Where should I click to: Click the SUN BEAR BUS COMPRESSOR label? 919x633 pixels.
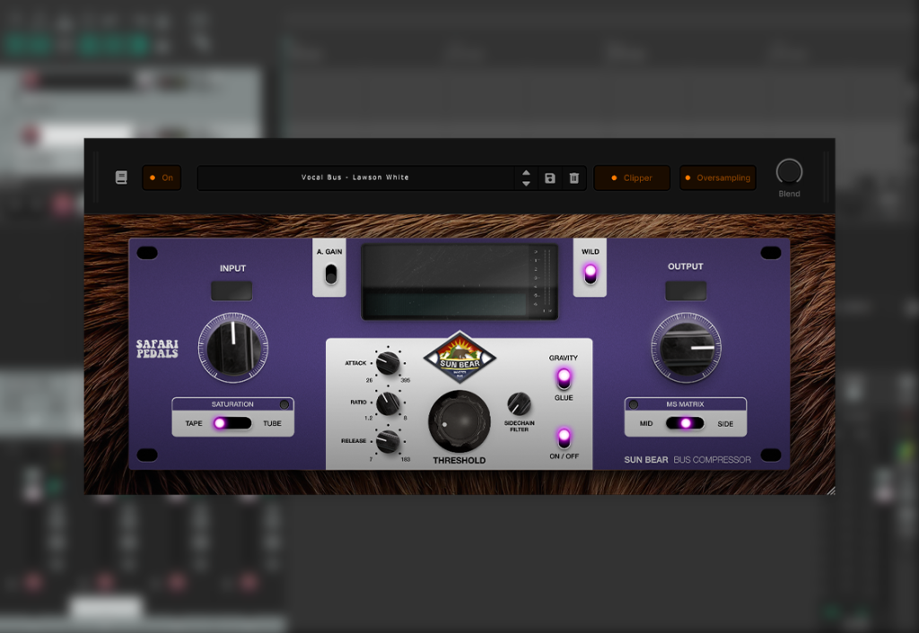point(687,460)
